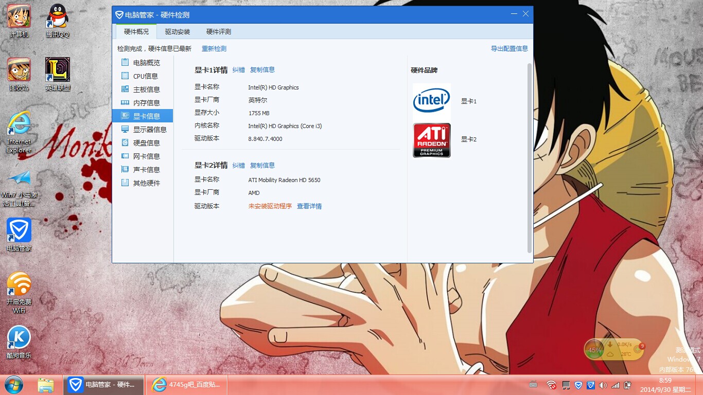Viewport: 703px width, 395px height.
Task: Switch to the 硬件评测 tab
Action: [x=219, y=31]
